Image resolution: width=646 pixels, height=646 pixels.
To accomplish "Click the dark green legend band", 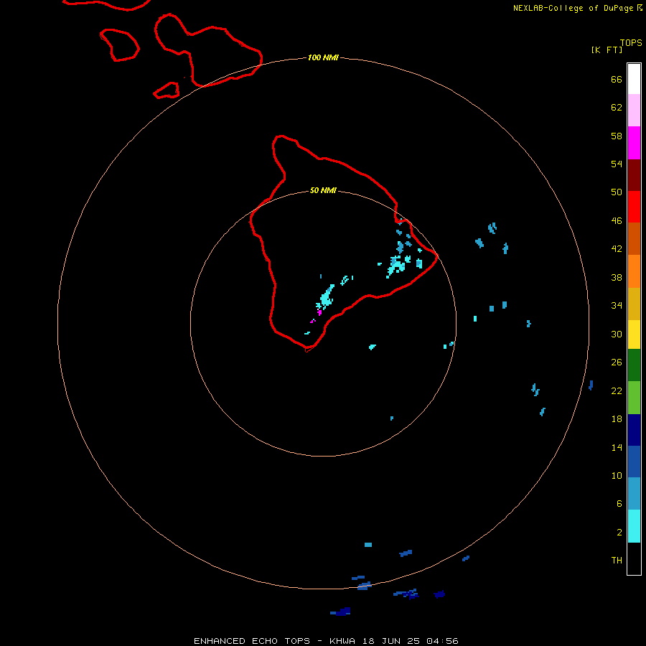I will (634, 365).
